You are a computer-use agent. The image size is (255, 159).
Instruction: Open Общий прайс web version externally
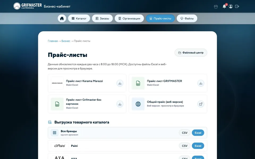pyautogui.click(x=201, y=104)
